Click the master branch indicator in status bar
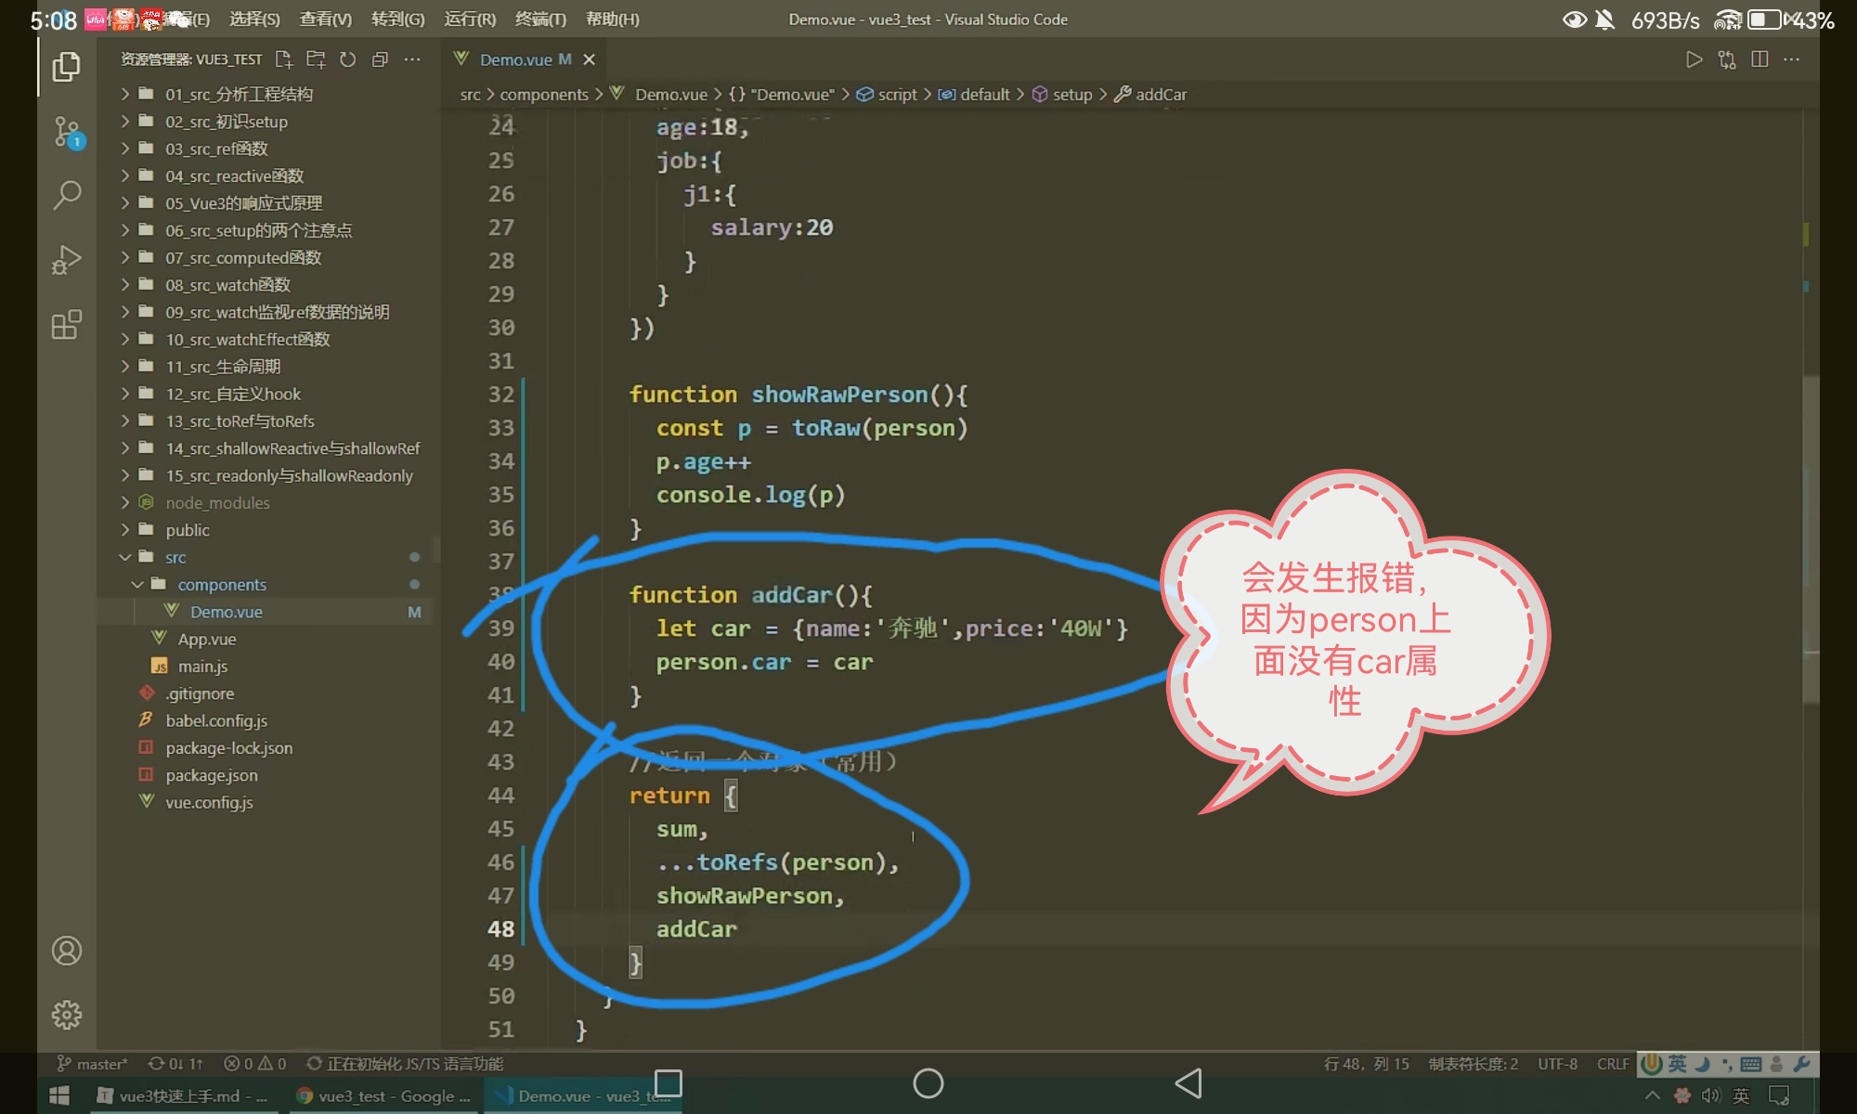 pos(93,1064)
